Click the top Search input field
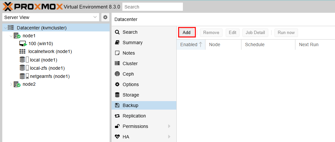335x142 pixels. pos(152,7)
